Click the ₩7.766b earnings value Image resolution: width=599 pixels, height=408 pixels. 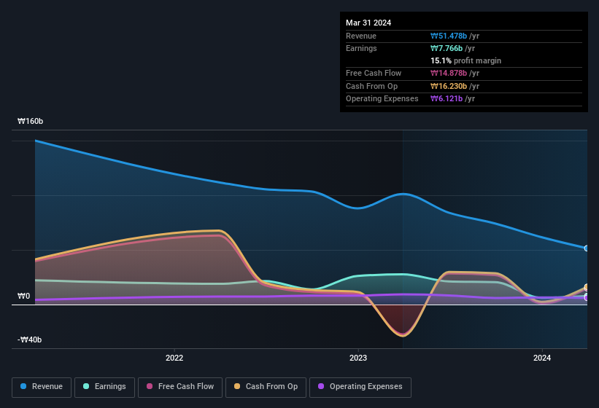pos(447,48)
